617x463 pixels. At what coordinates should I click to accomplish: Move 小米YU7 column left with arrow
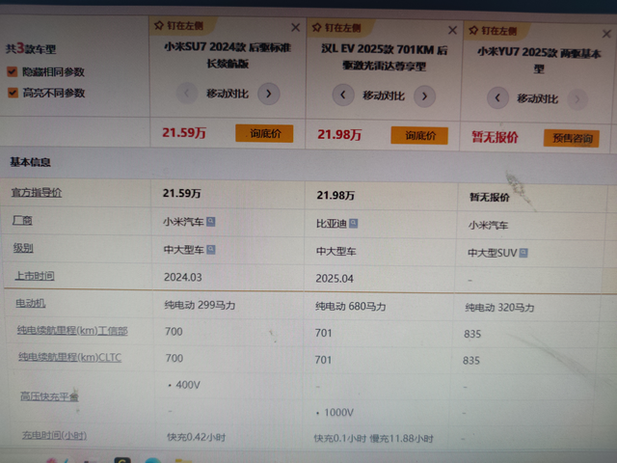coord(497,97)
